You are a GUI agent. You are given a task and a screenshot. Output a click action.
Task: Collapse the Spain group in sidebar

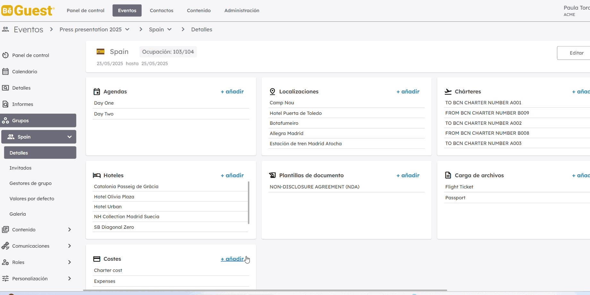pyautogui.click(x=70, y=137)
